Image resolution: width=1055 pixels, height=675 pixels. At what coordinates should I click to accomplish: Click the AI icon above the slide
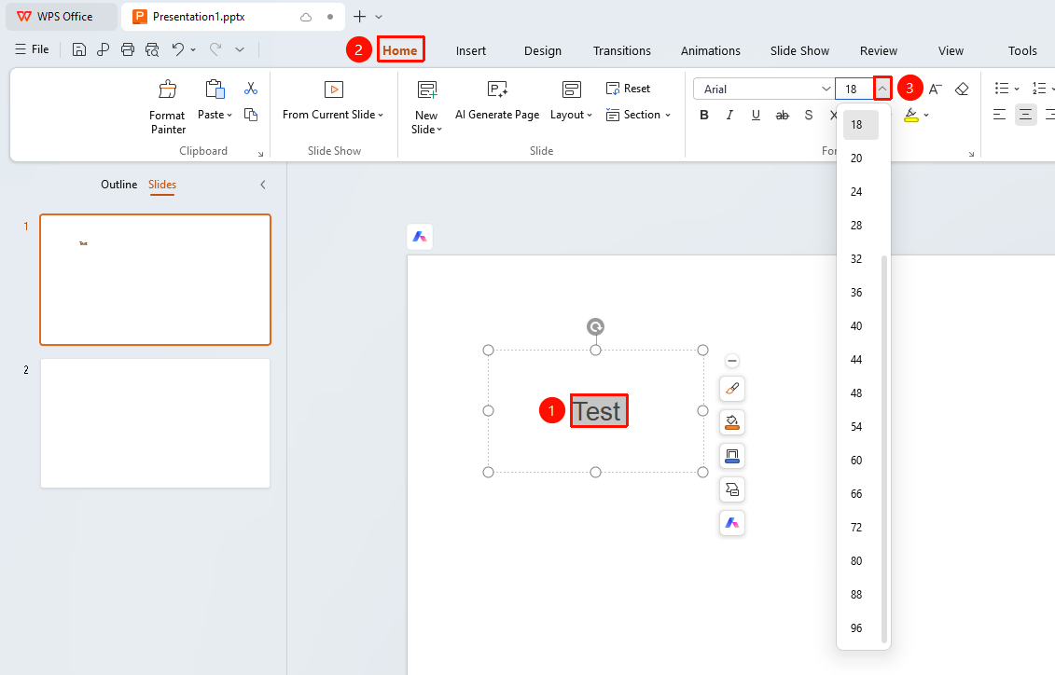tap(420, 237)
